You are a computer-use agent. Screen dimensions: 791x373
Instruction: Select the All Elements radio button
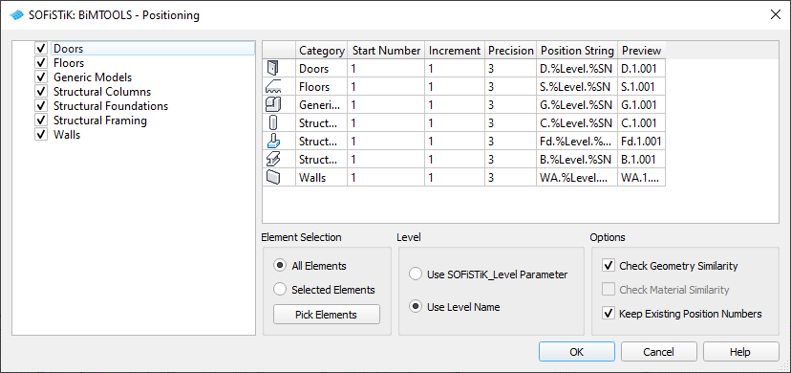(x=279, y=266)
